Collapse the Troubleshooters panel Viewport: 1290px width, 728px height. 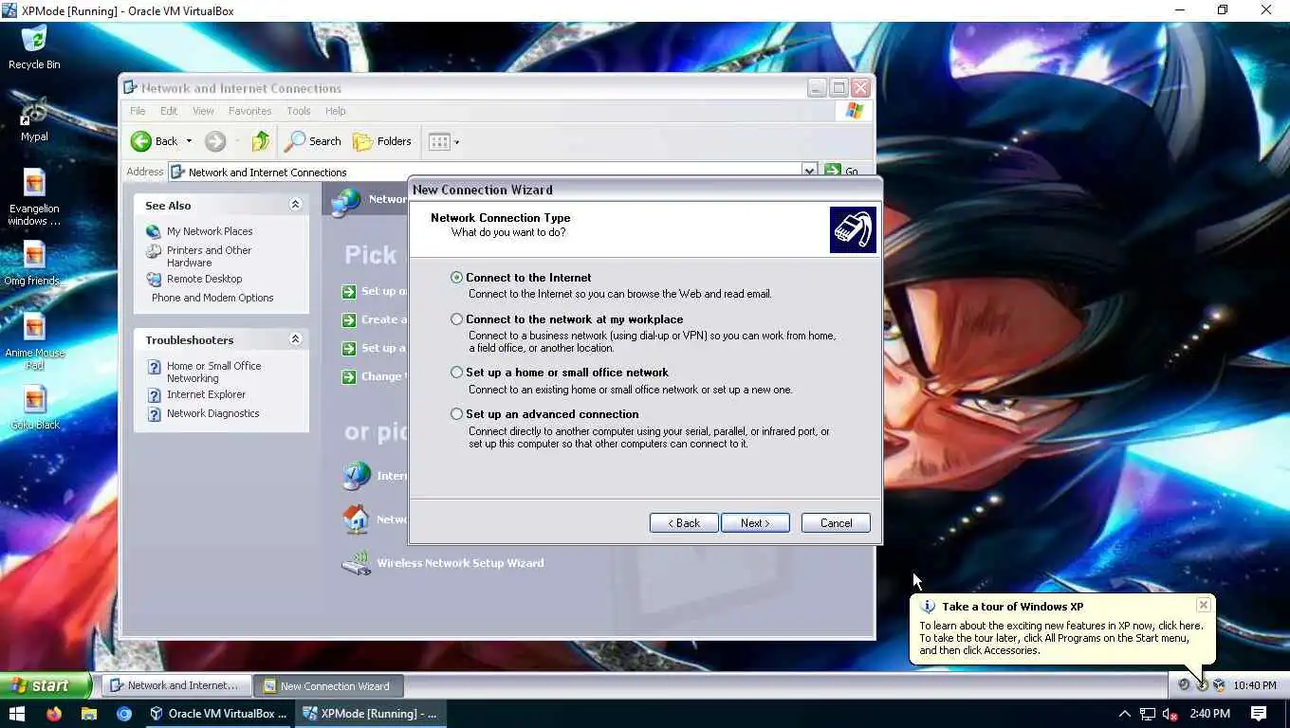coord(295,339)
